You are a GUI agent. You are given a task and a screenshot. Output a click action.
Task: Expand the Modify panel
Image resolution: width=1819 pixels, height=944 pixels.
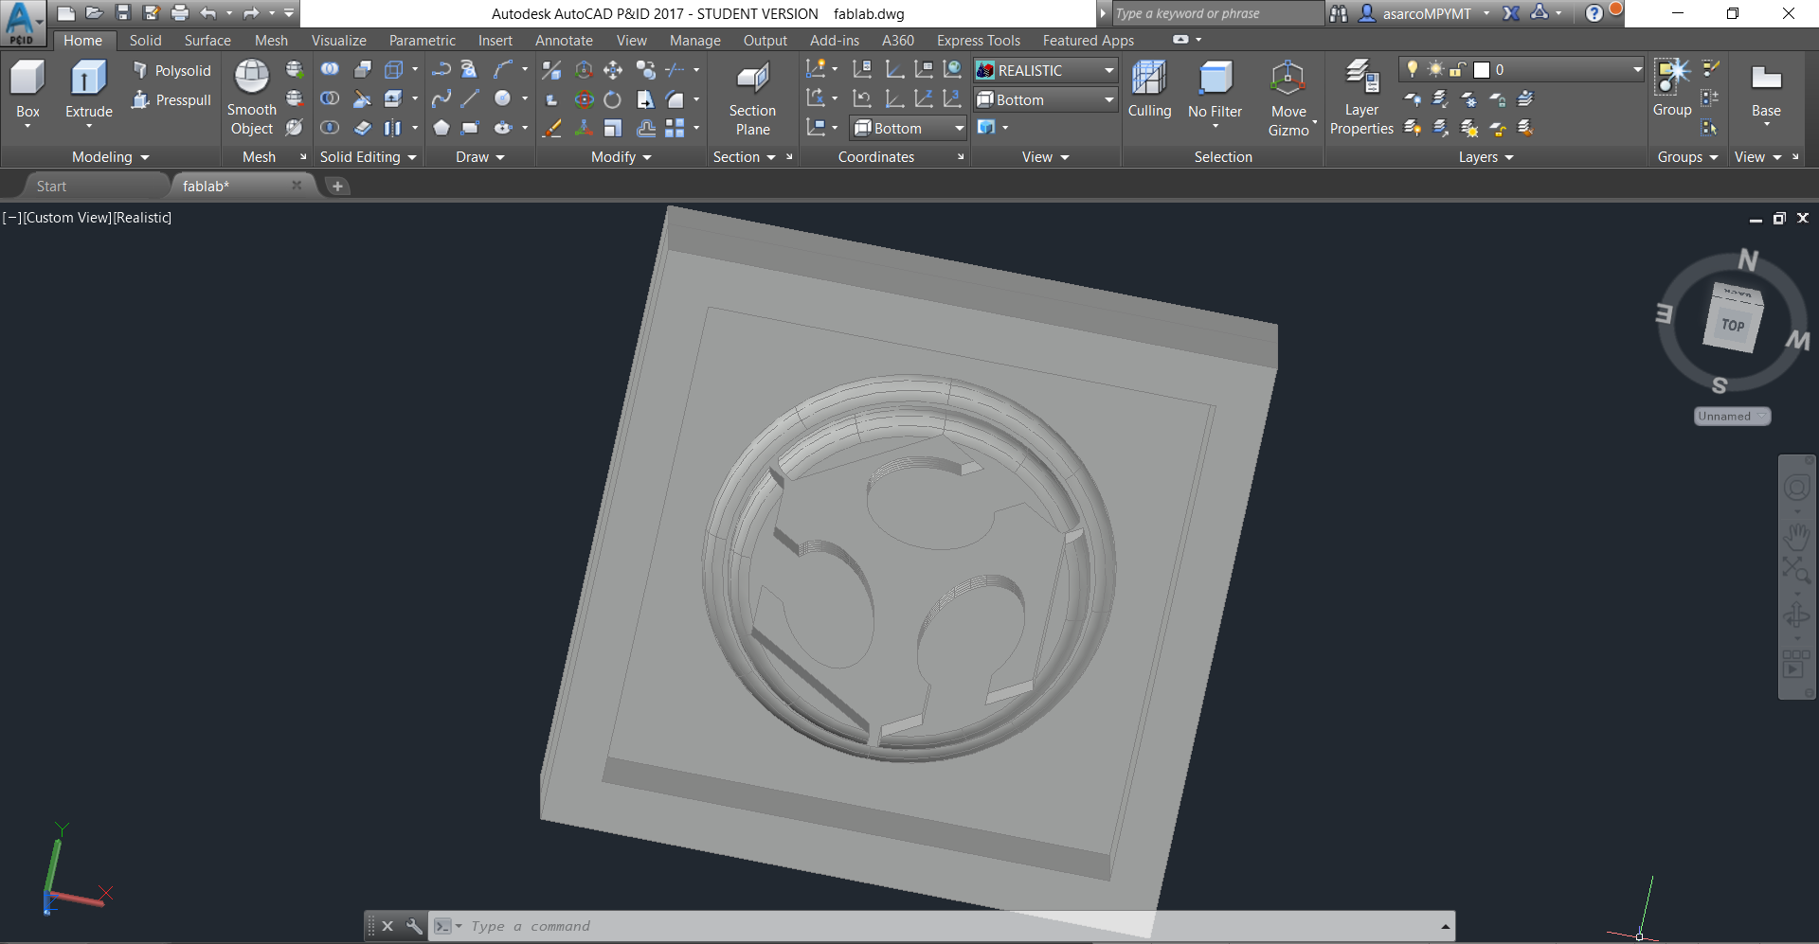pos(621,157)
